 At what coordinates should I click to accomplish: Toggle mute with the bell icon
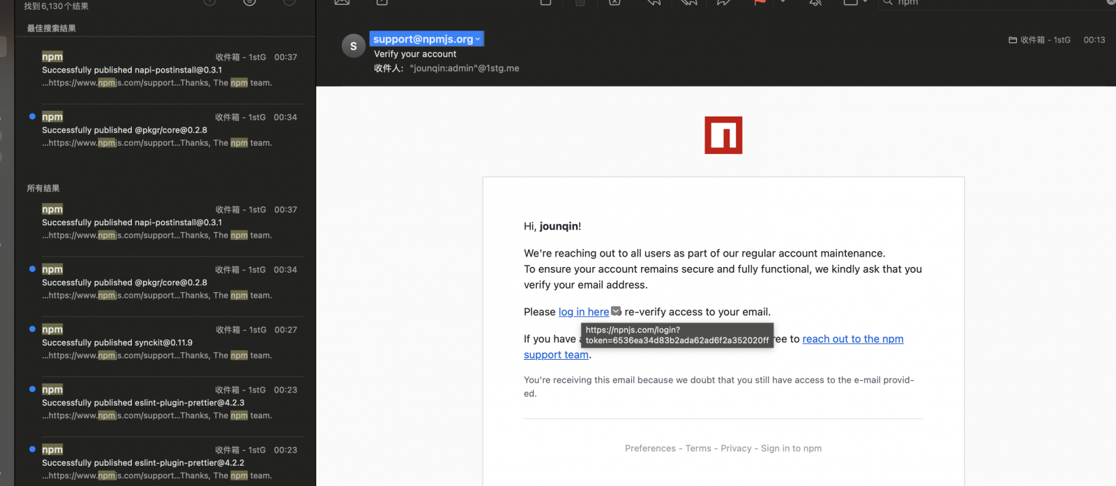point(815,2)
